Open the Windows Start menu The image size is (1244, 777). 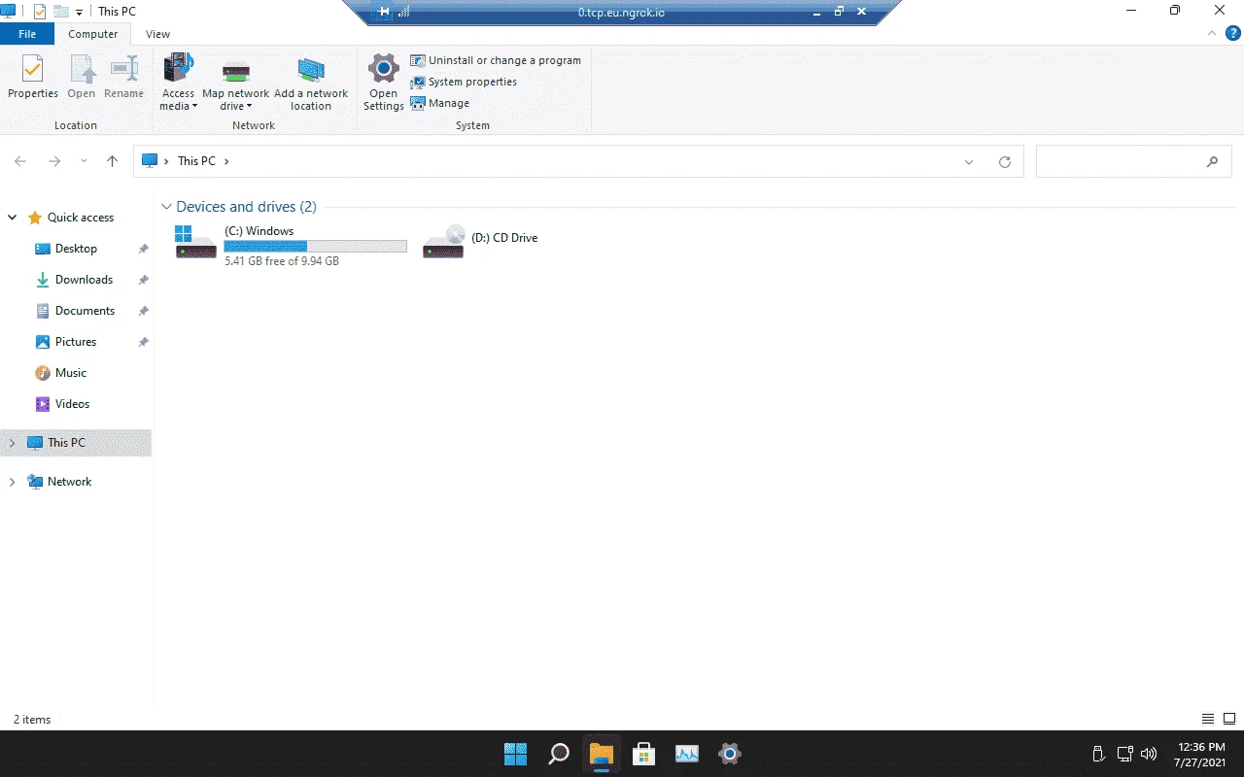[x=515, y=754]
